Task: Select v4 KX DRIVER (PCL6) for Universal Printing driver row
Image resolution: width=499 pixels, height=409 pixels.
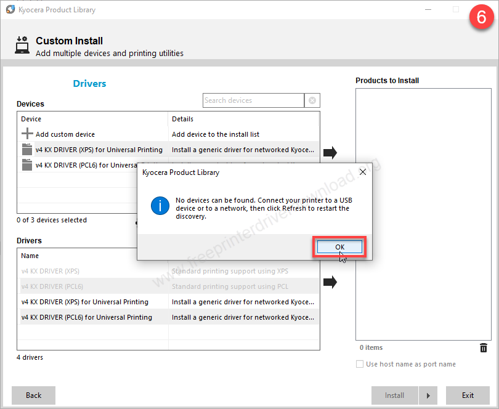Action: point(86,317)
